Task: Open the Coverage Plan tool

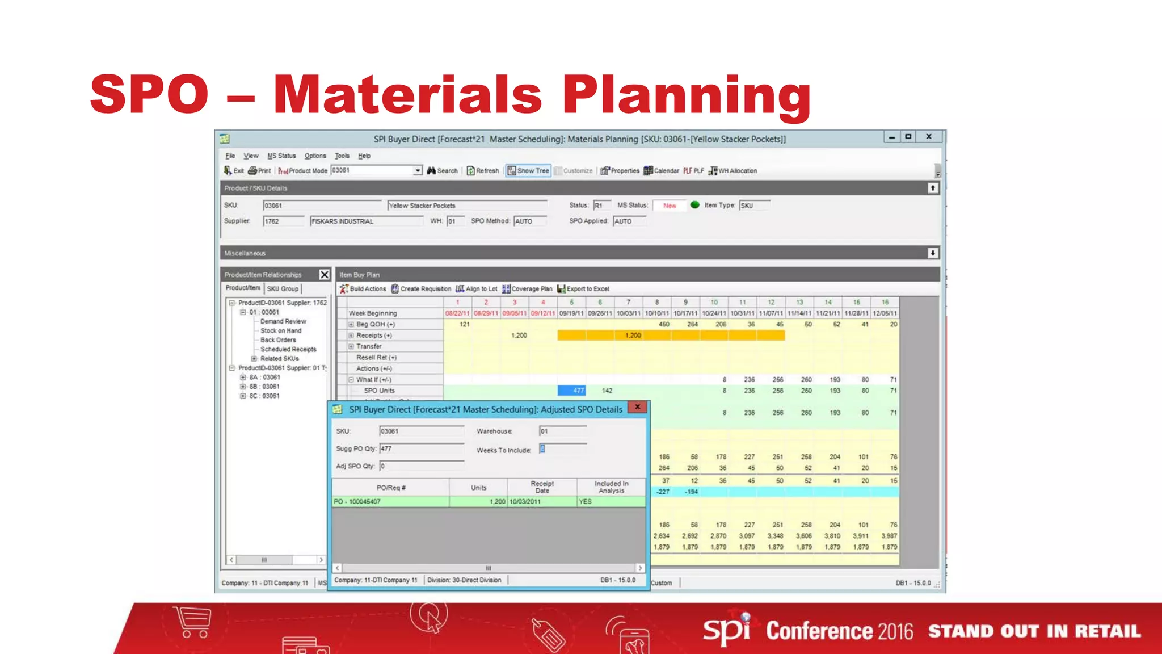Action: (527, 289)
